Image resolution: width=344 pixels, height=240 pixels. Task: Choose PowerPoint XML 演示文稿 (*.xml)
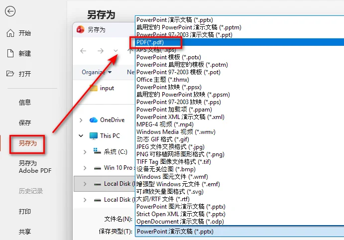click(x=239, y=117)
